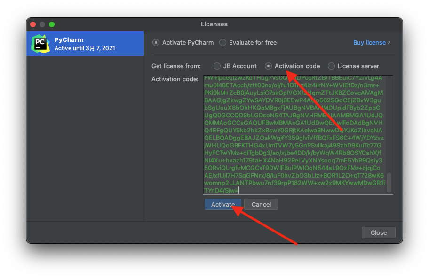
Task: Choose License server radio option
Action: 331,66
